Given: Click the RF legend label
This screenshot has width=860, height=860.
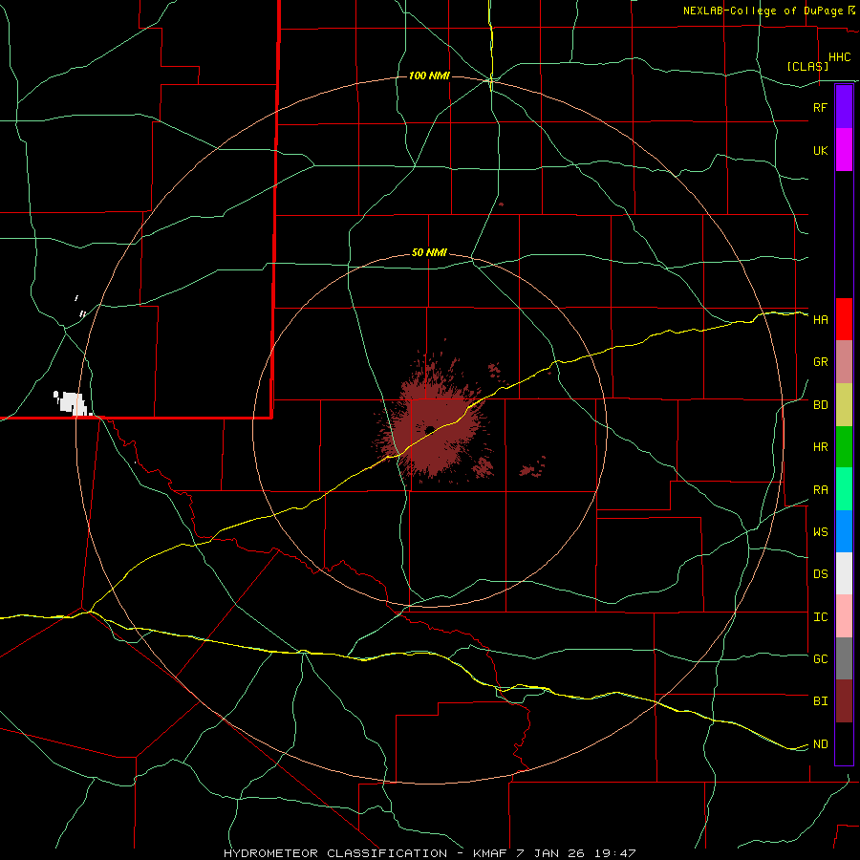Looking at the screenshot, I should click(x=820, y=107).
